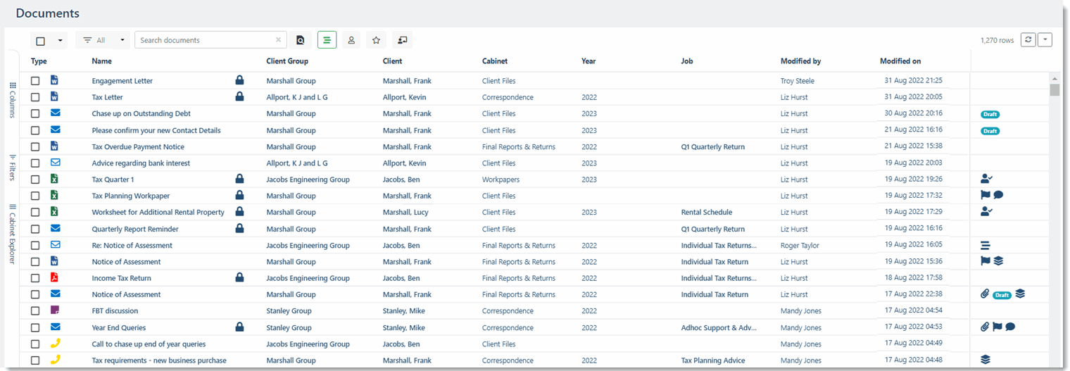The width and height of the screenshot is (1070, 371).
Task: Click the Rental Schedule job cell
Action: coord(707,212)
